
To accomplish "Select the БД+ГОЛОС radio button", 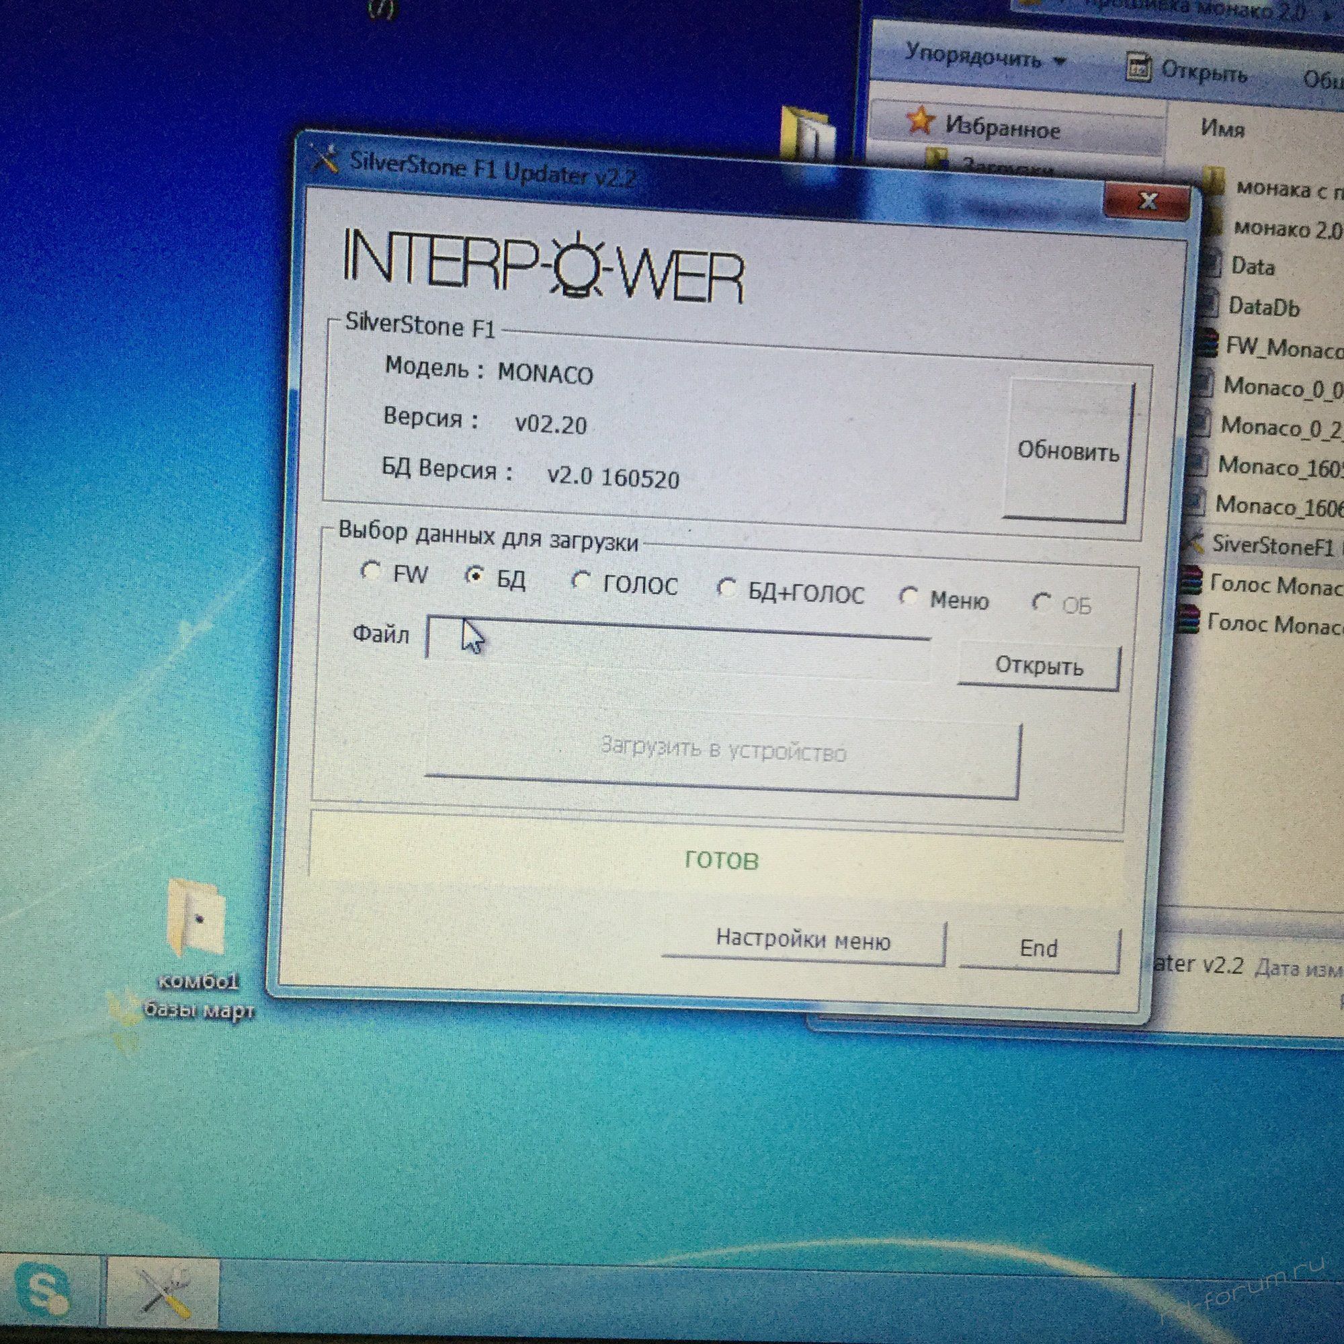I will click(726, 589).
